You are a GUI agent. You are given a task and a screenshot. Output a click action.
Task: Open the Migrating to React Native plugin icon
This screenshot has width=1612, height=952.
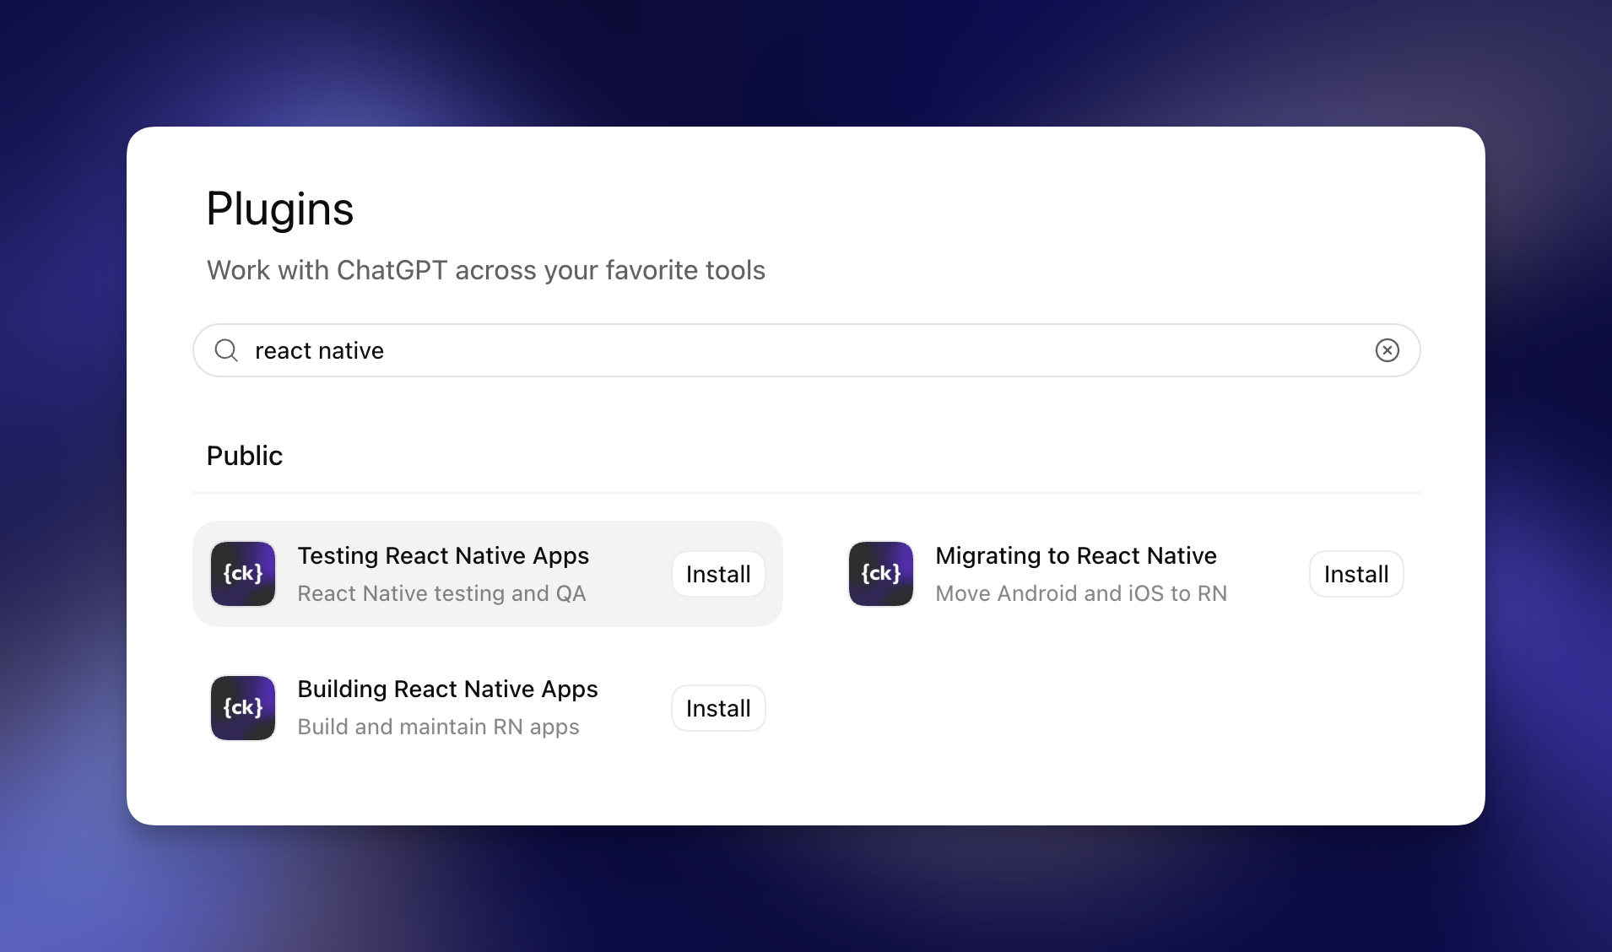(881, 574)
